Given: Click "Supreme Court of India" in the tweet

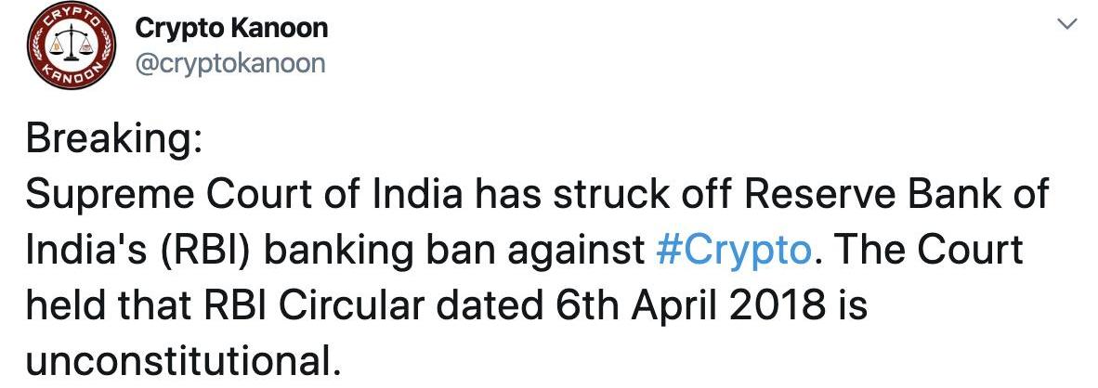Looking at the screenshot, I should point(242,195).
